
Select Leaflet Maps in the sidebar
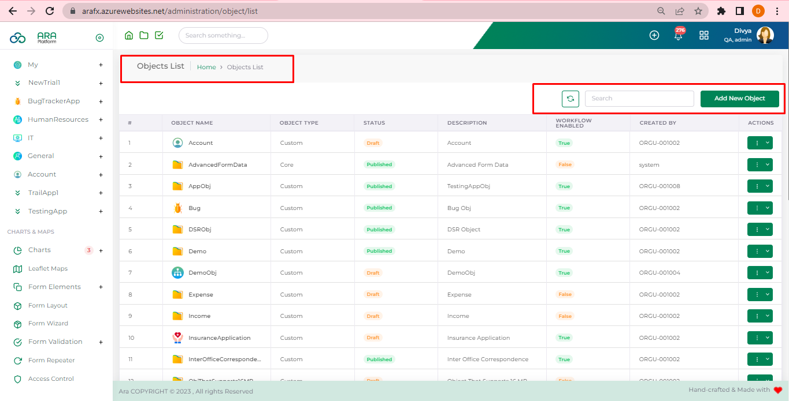47,269
